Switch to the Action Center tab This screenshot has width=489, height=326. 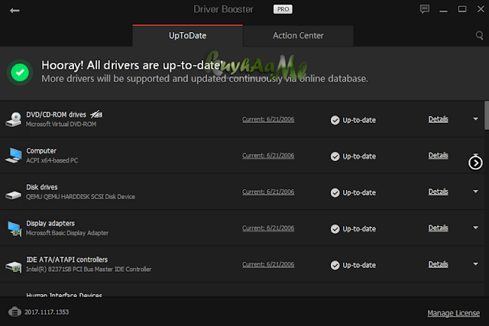pyautogui.click(x=298, y=36)
